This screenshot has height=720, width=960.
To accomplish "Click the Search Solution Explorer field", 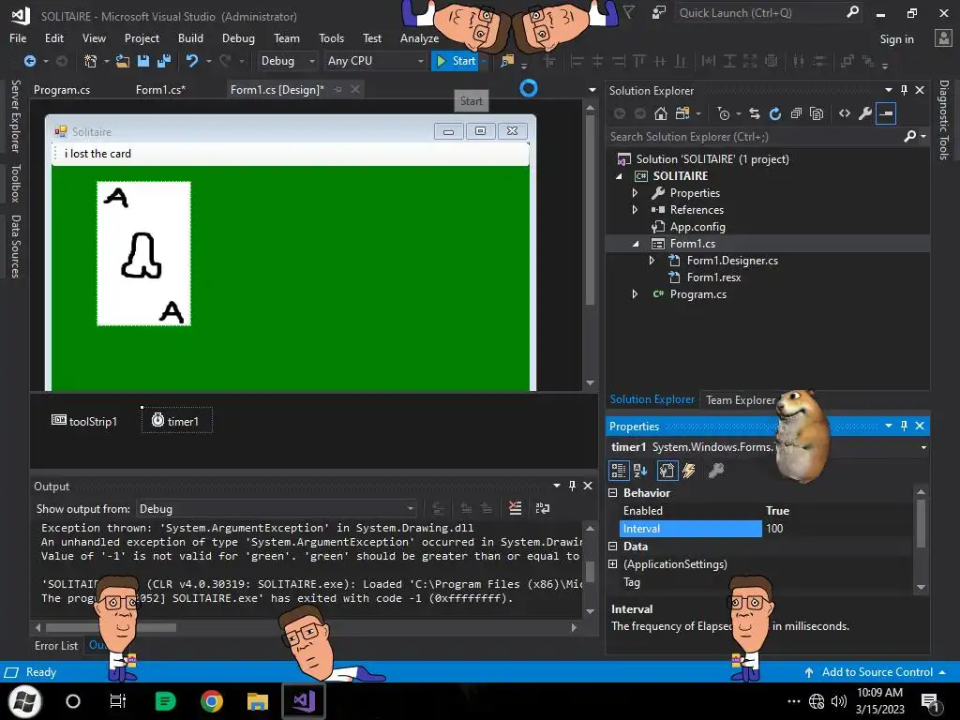I will click(x=755, y=137).
